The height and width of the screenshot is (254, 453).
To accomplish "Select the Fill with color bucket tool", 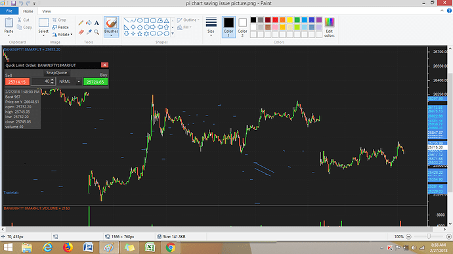I will click(x=89, y=23).
